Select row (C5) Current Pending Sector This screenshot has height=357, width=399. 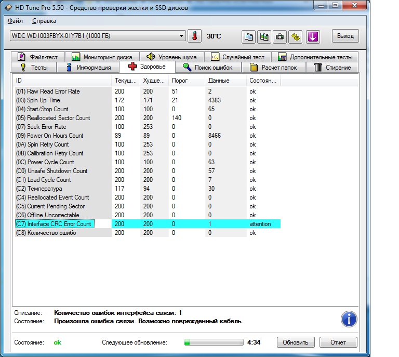148,206
